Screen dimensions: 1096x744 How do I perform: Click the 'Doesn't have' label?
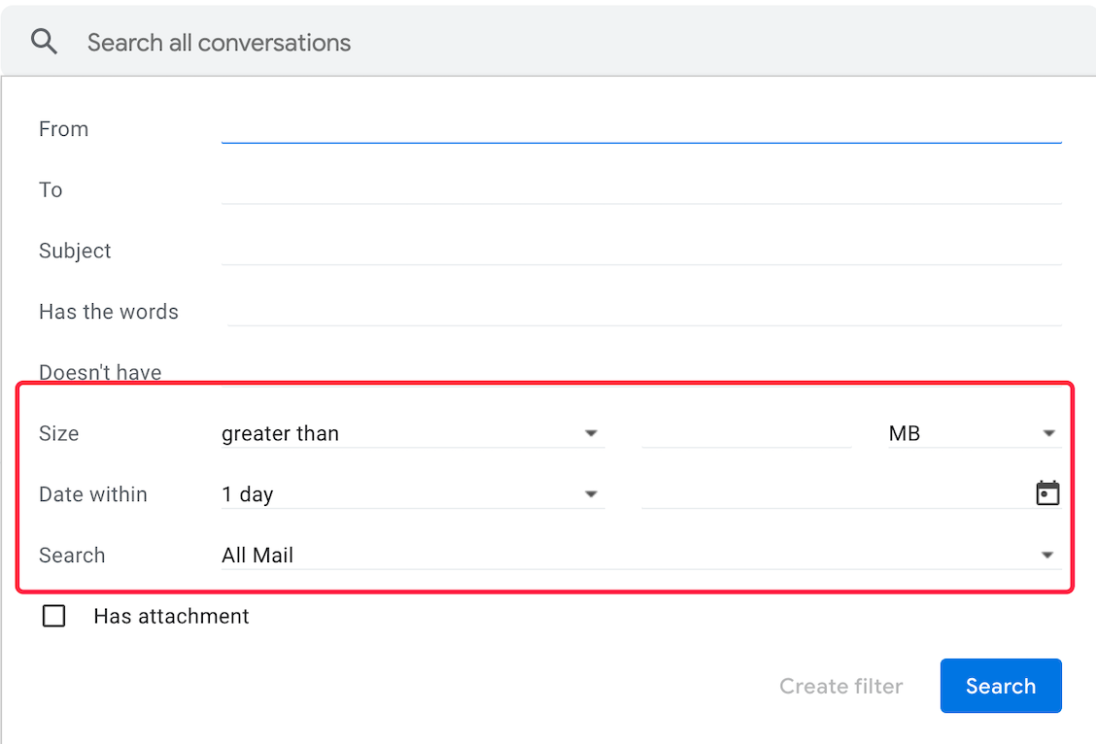(100, 372)
